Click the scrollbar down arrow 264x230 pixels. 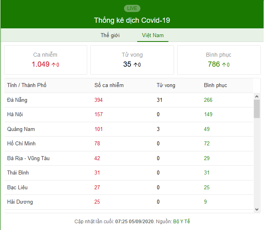click(257, 209)
